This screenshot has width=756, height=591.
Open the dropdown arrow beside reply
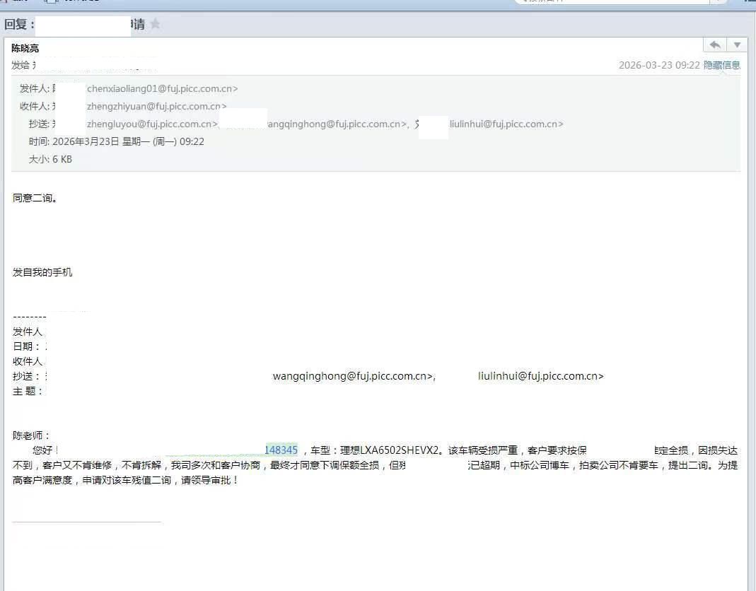click(737, 45)
